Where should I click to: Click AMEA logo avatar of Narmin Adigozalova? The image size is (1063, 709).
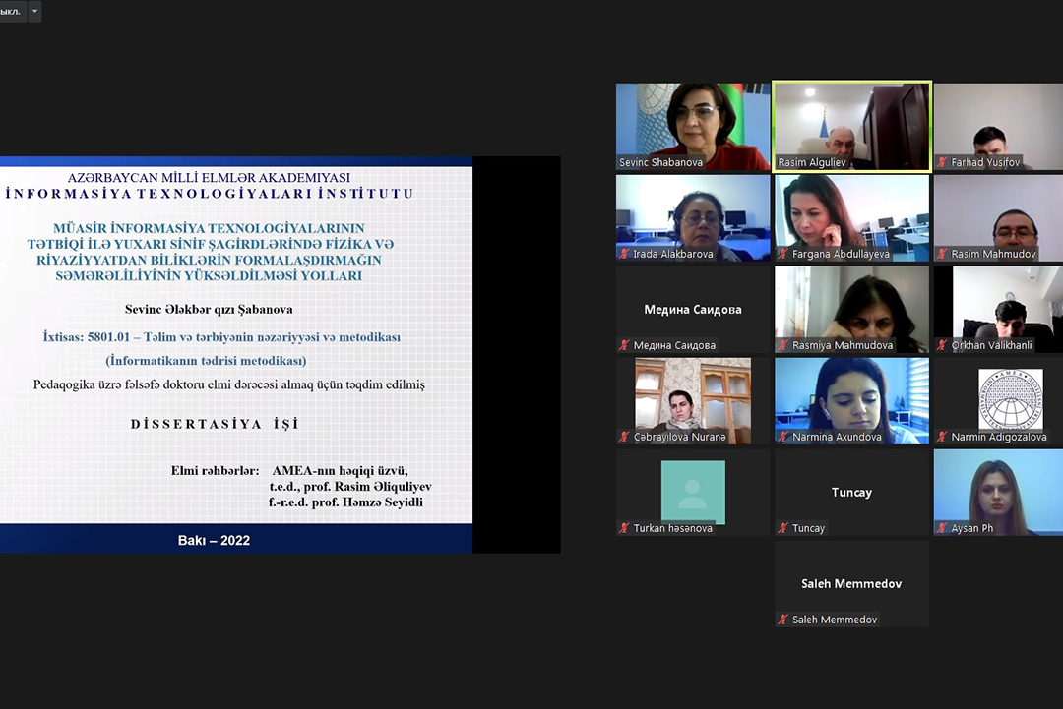1010,398
